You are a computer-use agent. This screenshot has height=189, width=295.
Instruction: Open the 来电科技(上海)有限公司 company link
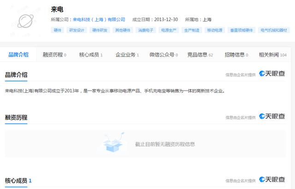99,19
